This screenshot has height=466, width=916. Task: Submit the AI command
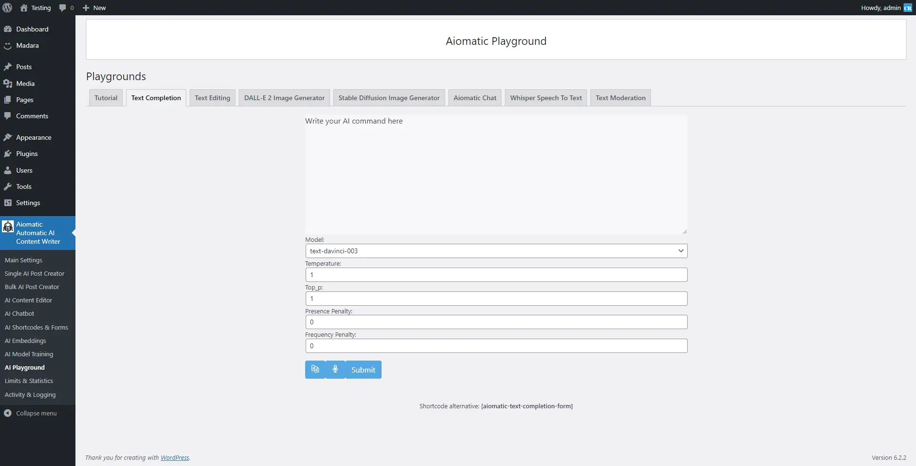(x=363, y=370)
